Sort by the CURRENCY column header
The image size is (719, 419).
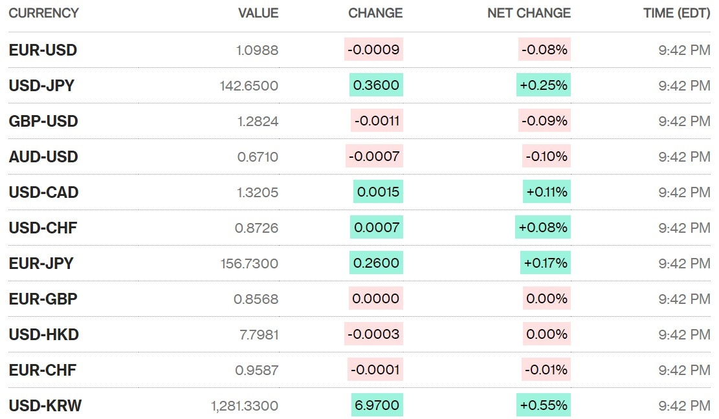pyautogui.click(x=43, y=13)
